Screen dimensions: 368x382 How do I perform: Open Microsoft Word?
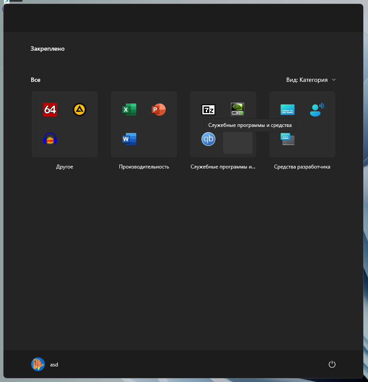(129, 139)
